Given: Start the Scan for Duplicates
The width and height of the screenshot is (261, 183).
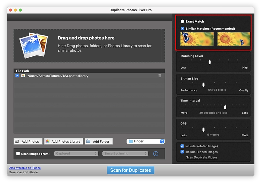Looking at the screenshot, I should tap(131, 170).
